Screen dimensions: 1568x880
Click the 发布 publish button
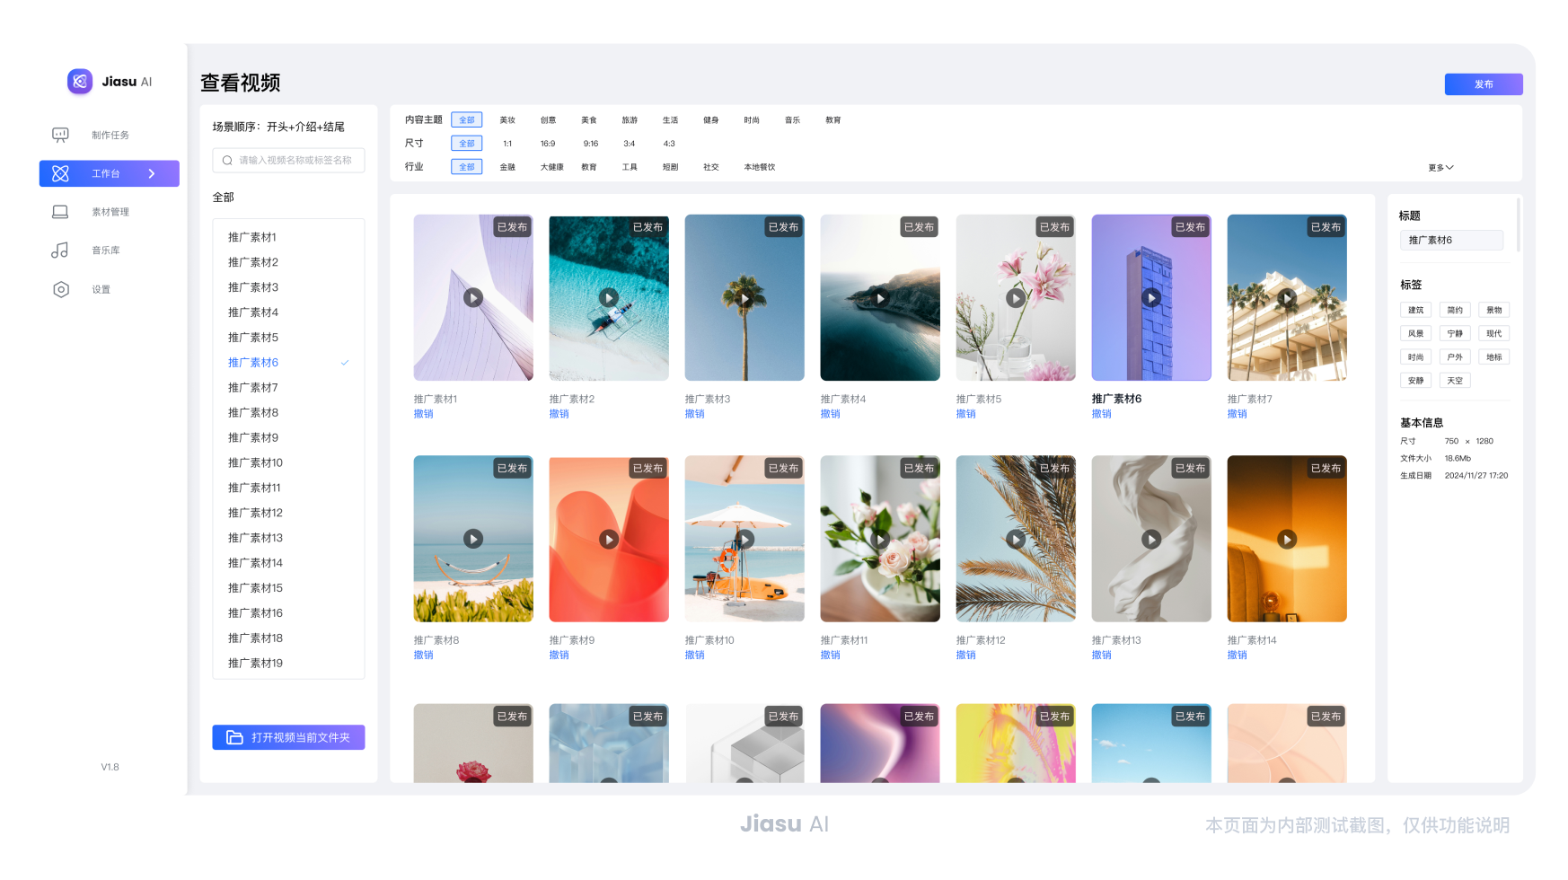pyautogui.click(x=1483, y=84)
